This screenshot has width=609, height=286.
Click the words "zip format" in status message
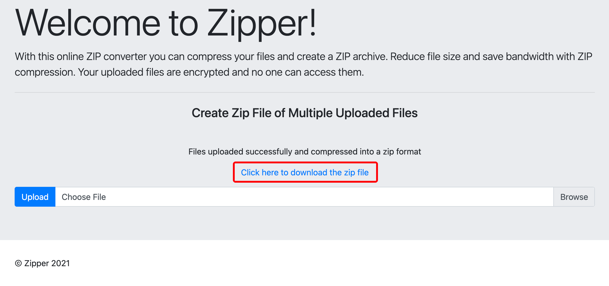(x=402, y=152)
